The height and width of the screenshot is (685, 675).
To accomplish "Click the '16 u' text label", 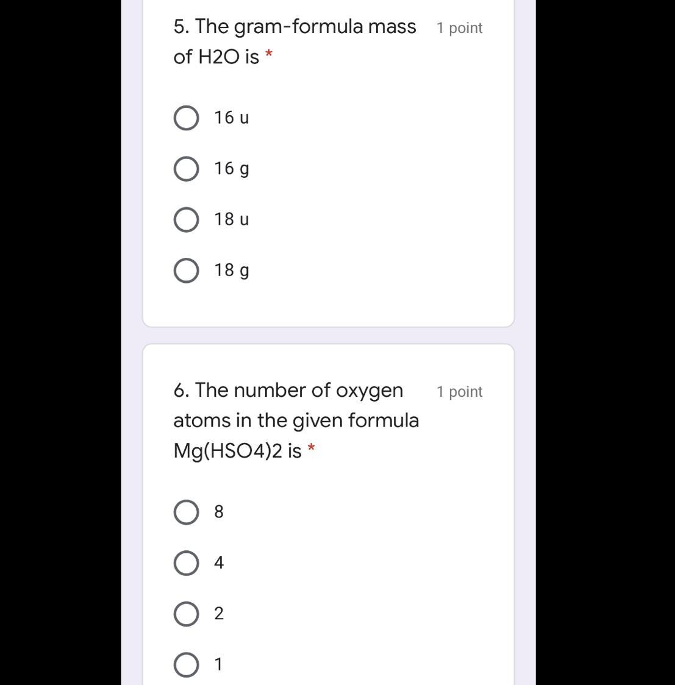I will pos(232,118).
